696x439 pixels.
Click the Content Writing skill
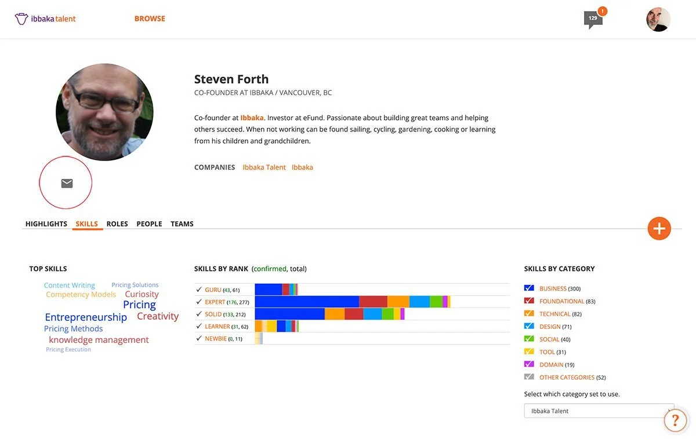[70, 285]
